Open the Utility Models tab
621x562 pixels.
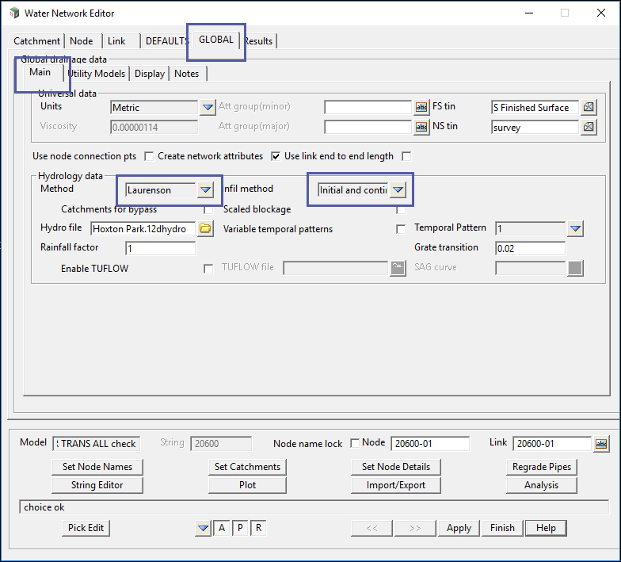(97, 74)
